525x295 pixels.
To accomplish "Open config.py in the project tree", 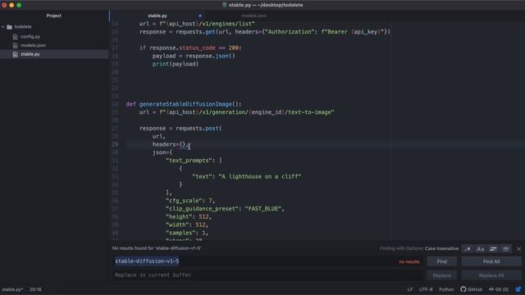I will [30, 36].
